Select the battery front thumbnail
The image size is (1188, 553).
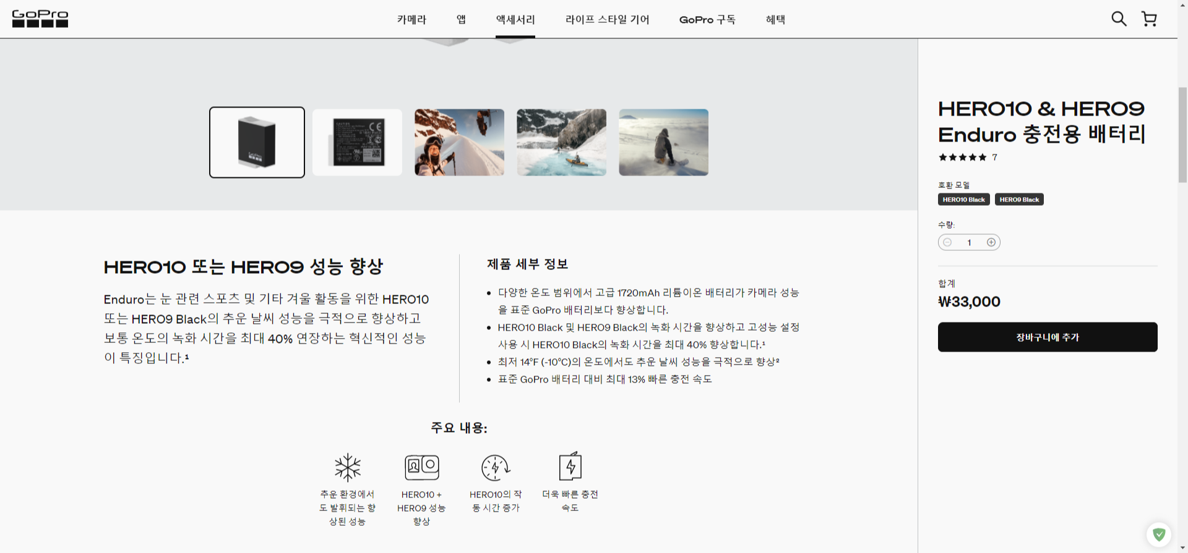pos(257,142)
